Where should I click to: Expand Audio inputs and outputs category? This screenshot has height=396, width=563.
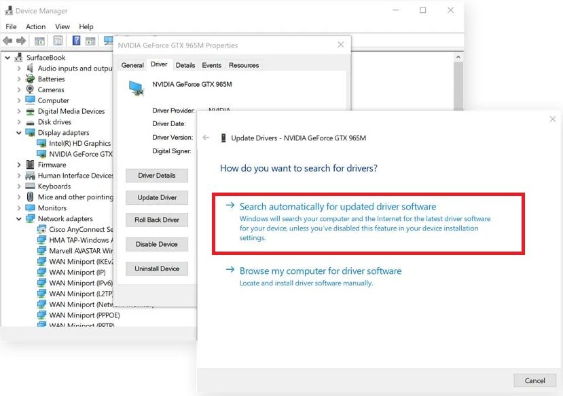pyautogui.click(x=18, y=68)
